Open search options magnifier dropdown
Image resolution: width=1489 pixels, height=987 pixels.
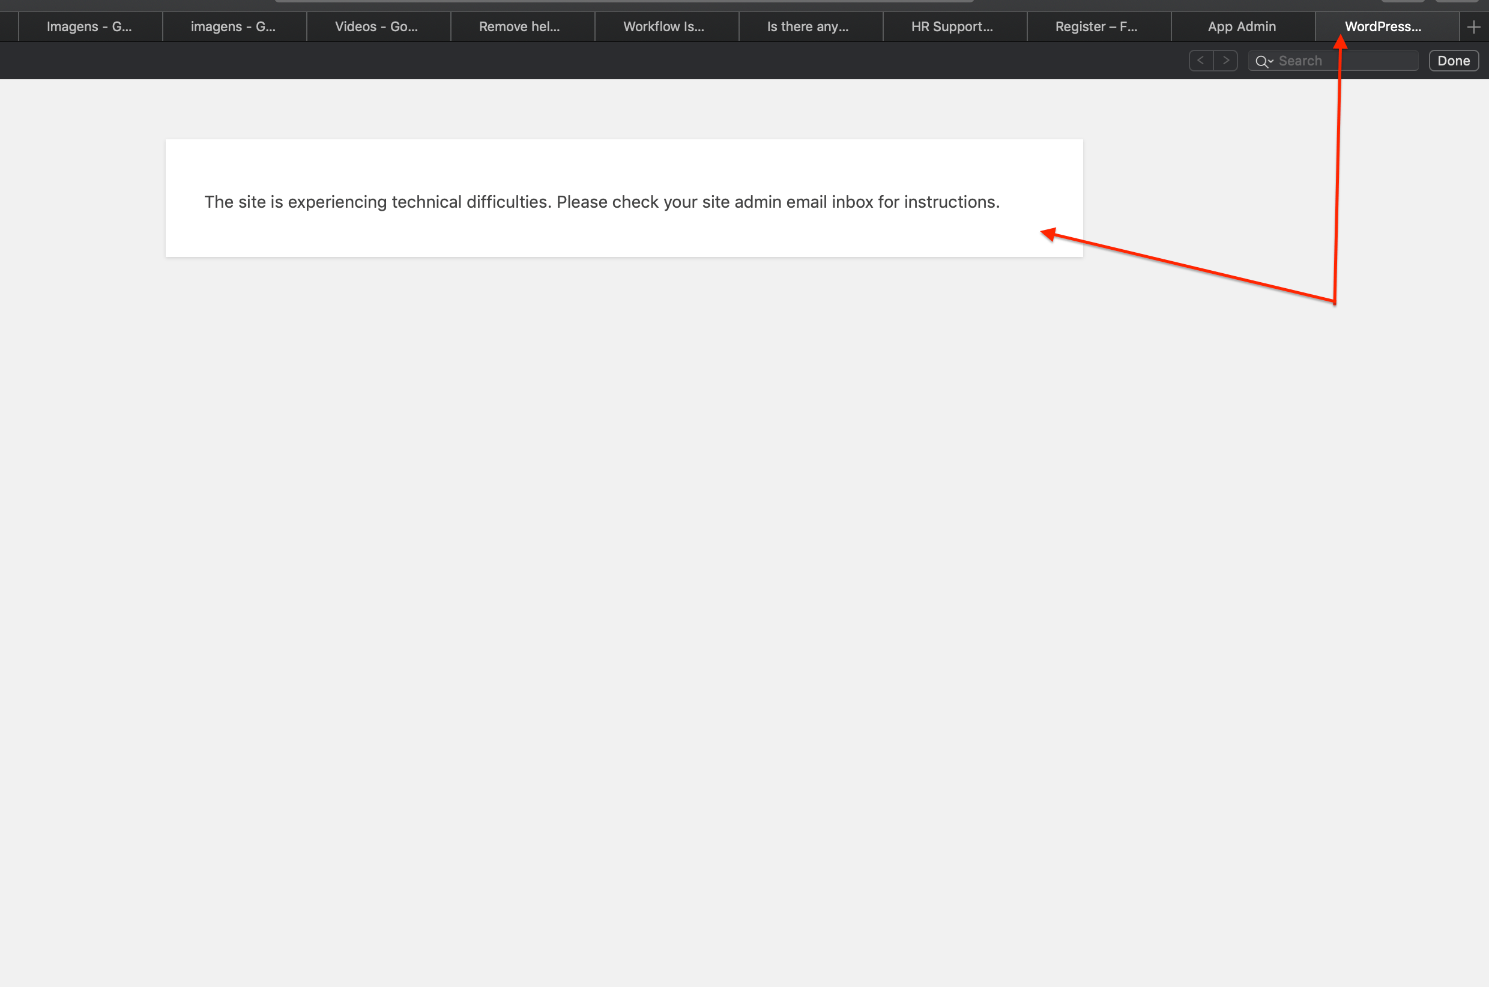(x=1264, y=61)
